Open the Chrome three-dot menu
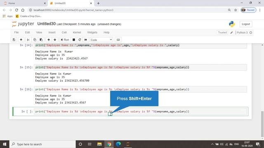 click(260, 10)
